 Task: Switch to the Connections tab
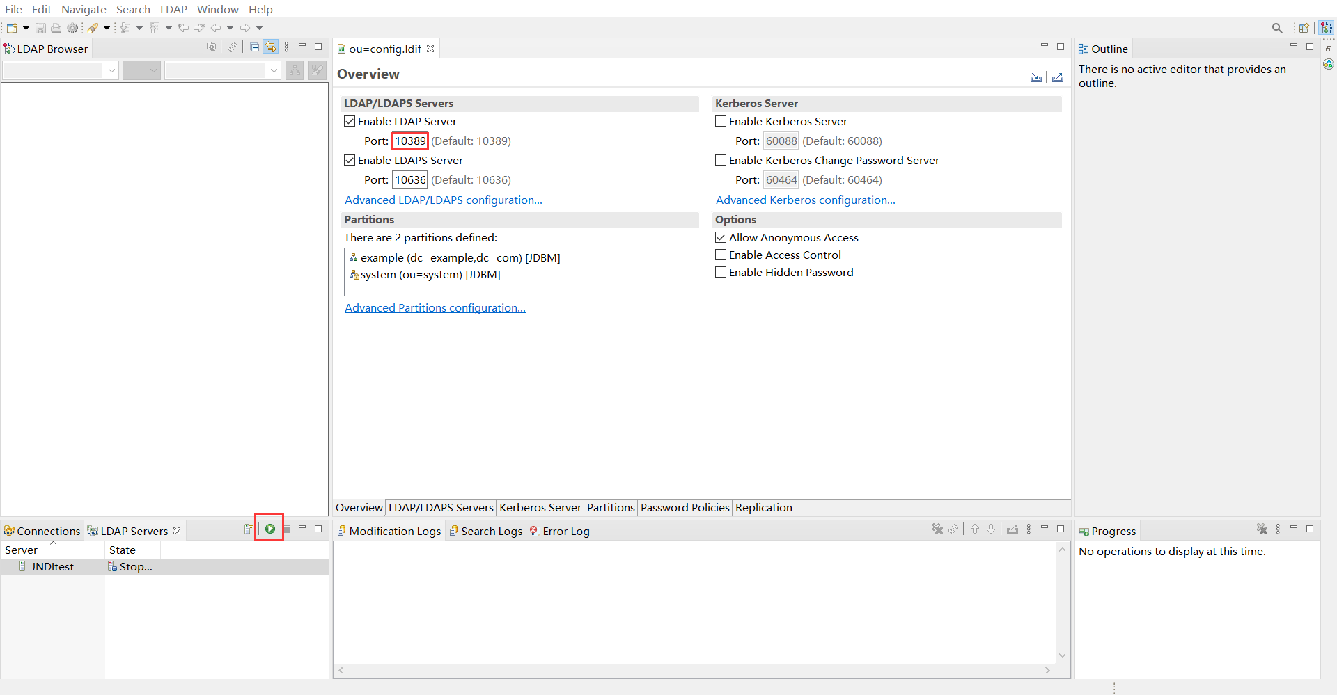[42, 531]
